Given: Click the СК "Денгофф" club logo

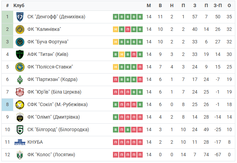Looking at the screenshot, I should coord(20,17).
